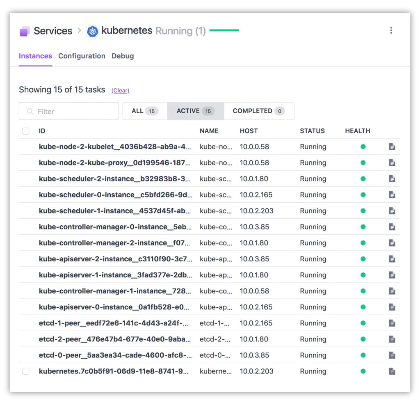Click host 10.0.1.80 in kube-apiserver-1 row
Viewport: 420px width, 405px height.
coord(254,275)
